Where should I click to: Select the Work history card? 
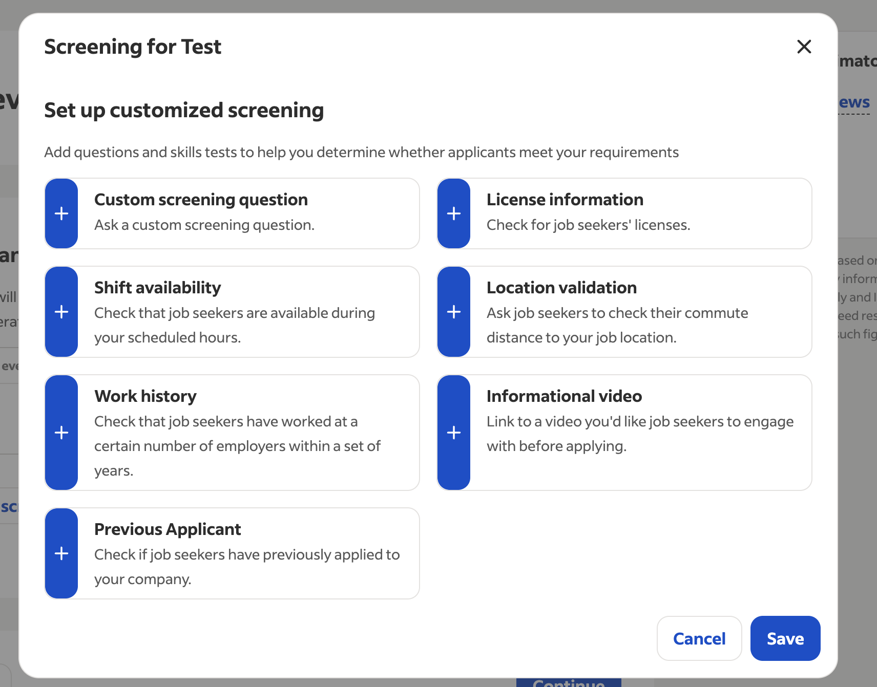pos(232,433)
